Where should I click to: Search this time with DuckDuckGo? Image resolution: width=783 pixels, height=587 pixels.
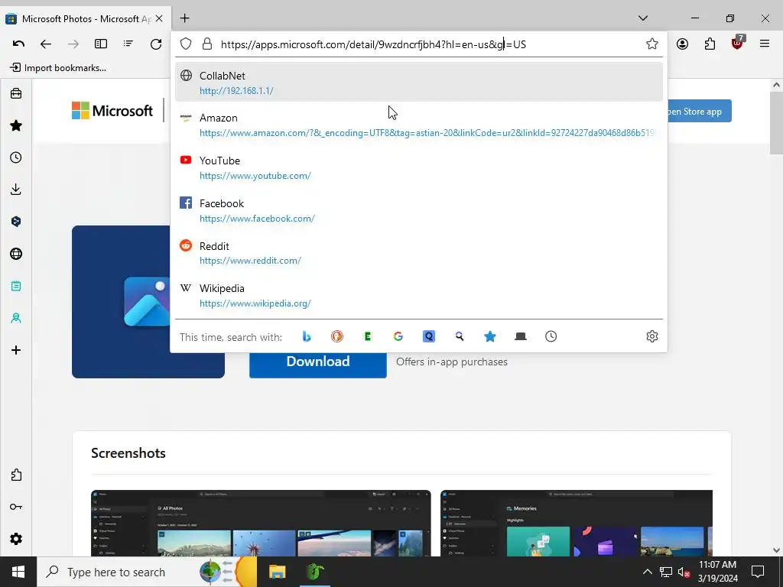[337, 336]
